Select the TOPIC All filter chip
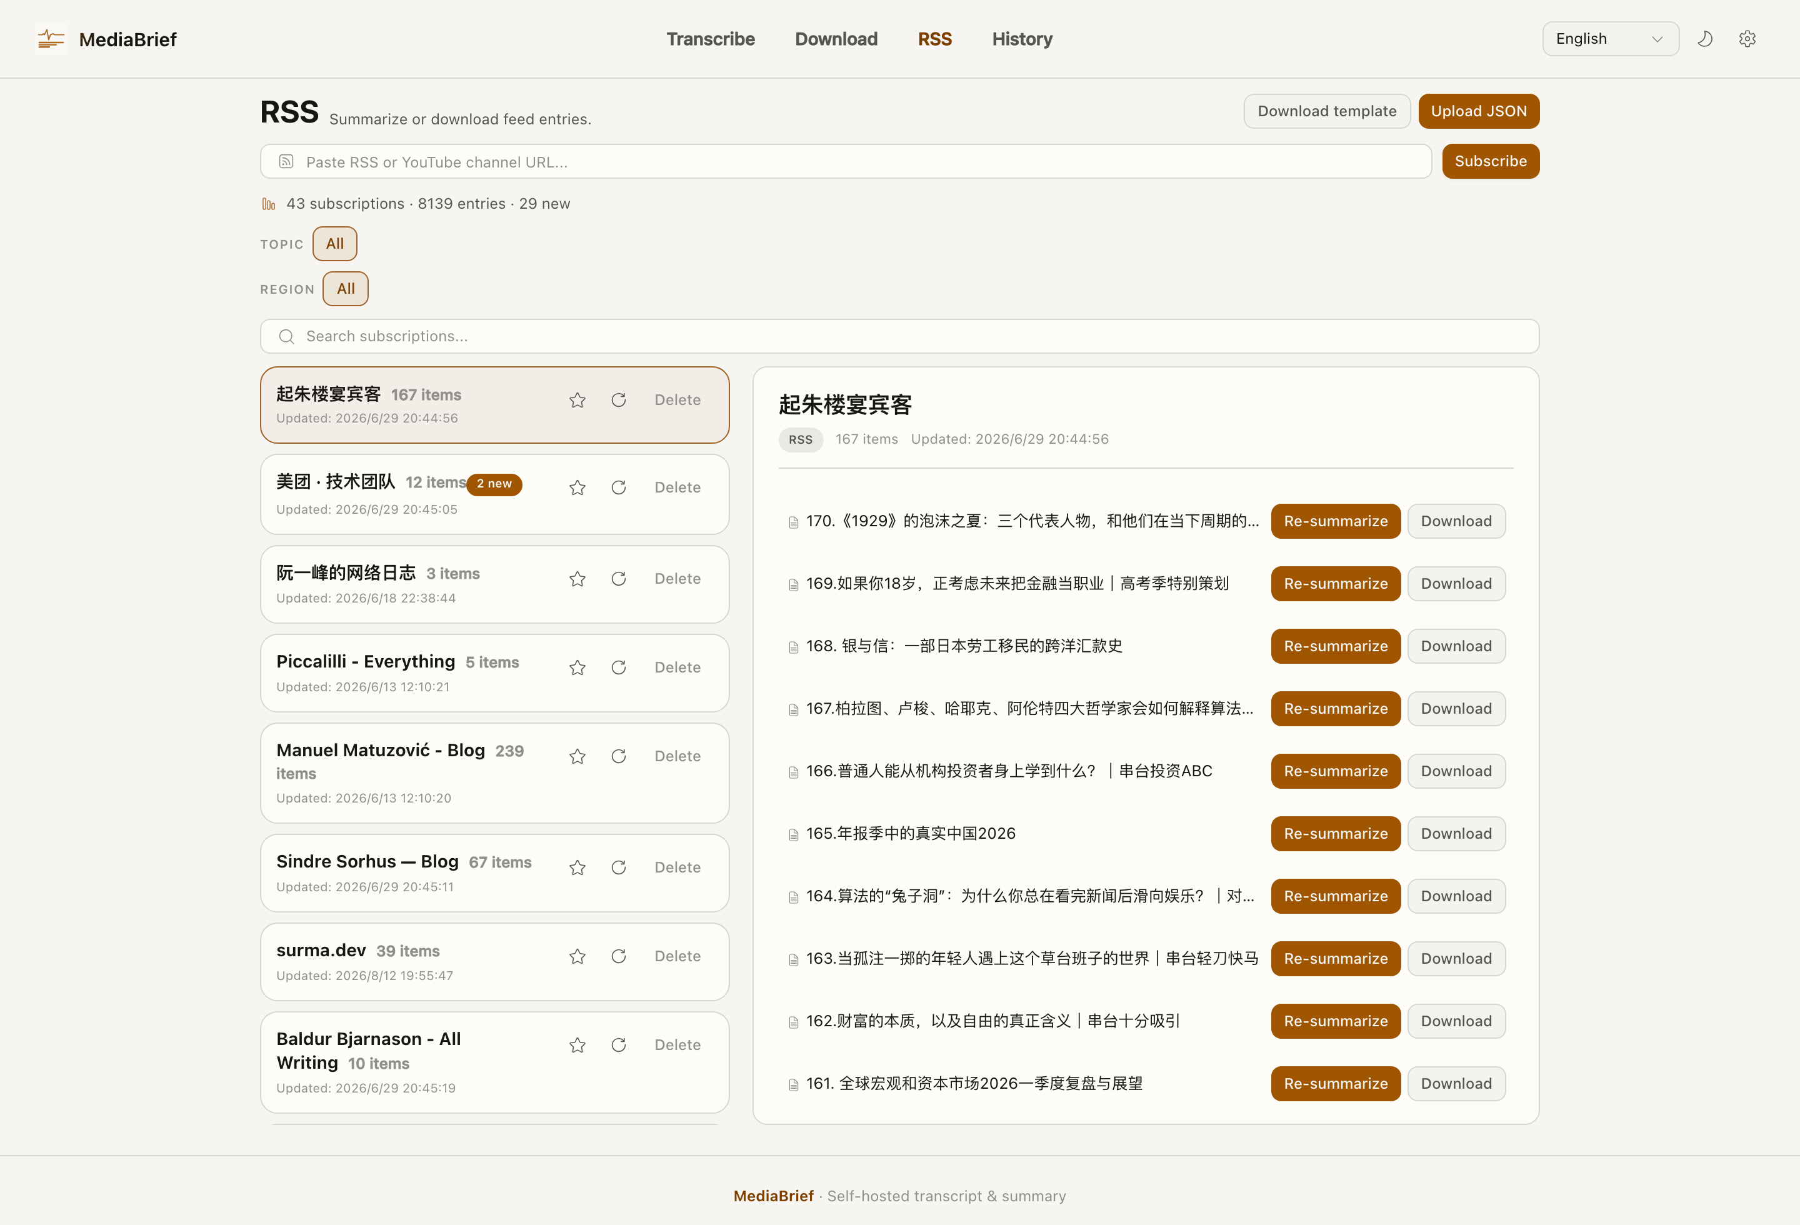The image size is (1800, 1225). 334,244
